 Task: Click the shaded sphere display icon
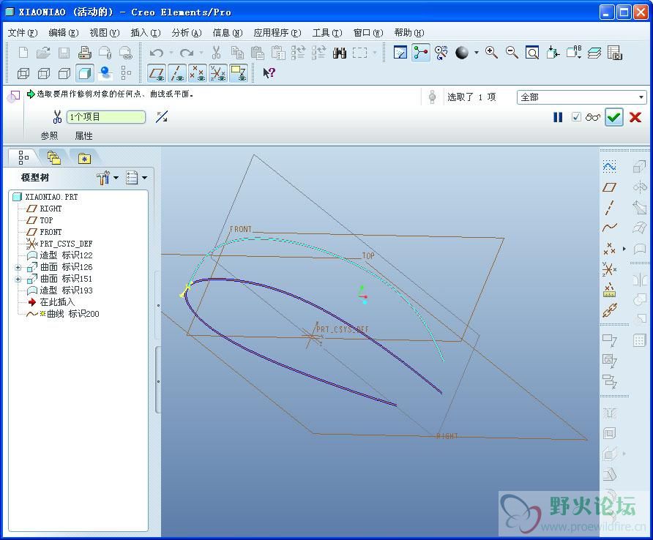click(x=461, y=53)
